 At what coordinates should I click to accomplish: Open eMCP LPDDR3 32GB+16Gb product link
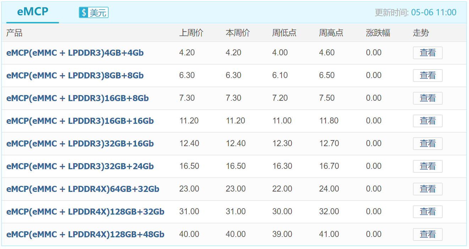[x=80, y=144]
